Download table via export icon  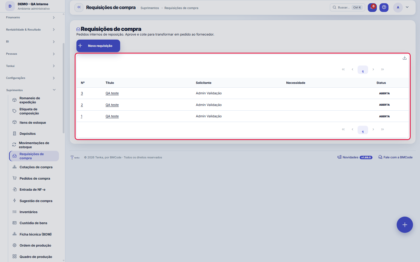(405, 58)
